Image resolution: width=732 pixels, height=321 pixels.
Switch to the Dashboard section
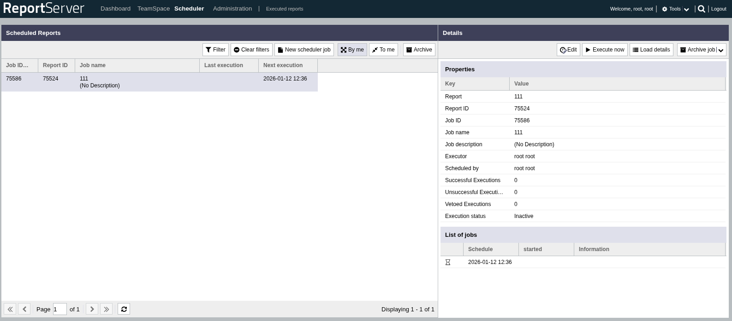[115, 9]
